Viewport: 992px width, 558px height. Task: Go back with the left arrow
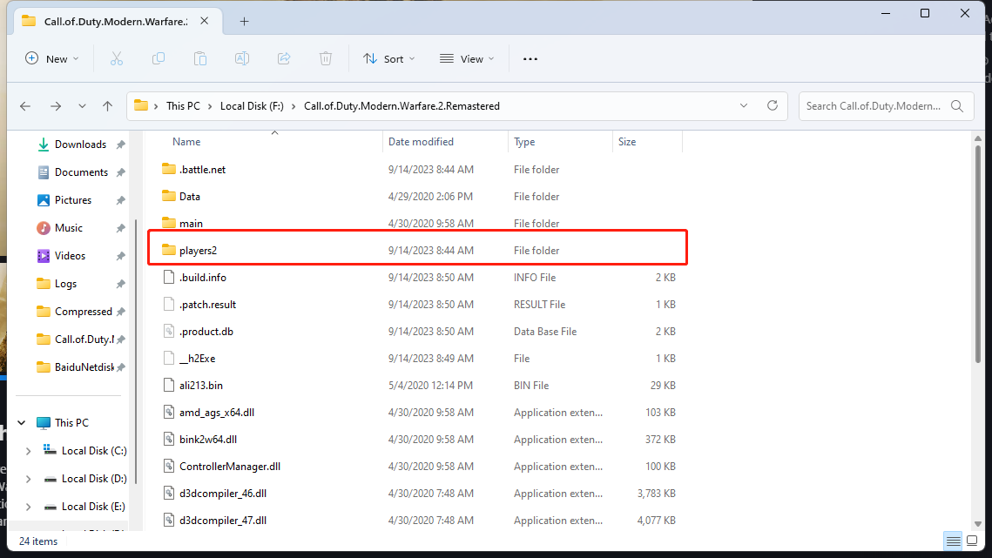pos(25,106)
